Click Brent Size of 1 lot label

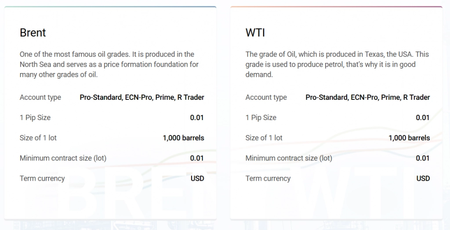click(38, 138)
